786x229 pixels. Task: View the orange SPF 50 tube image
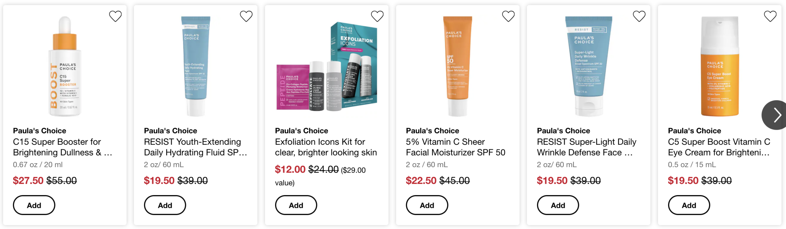point(457,66)
